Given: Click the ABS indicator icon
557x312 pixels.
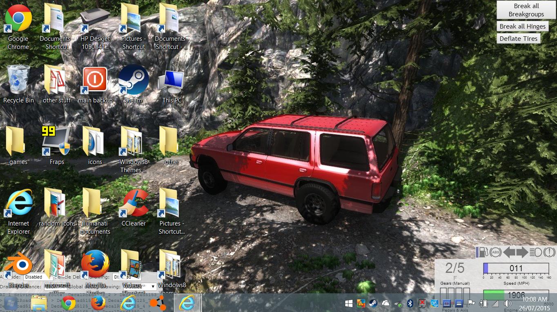Looking at the screenshot, I should (495, 252).
